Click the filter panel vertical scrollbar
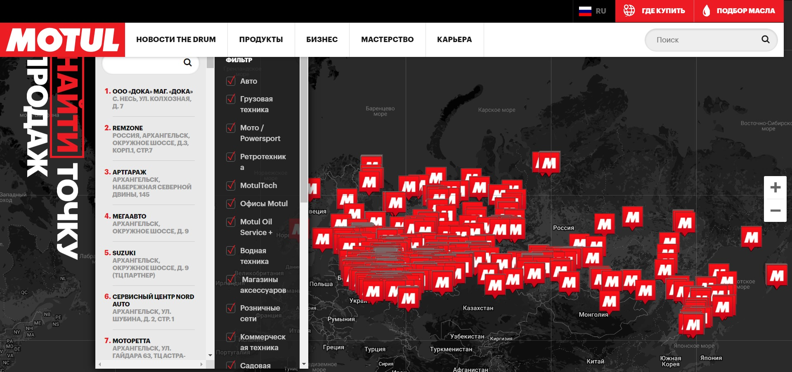 (304, 132)
